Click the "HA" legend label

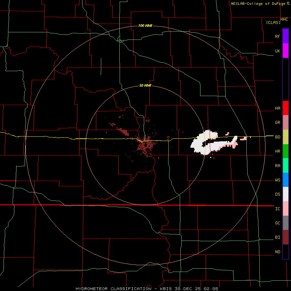[x=277, y=108]
